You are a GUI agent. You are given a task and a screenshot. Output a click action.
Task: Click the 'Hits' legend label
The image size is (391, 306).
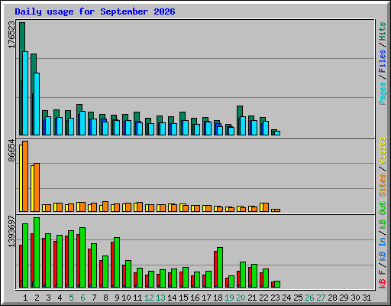point(383,31)
